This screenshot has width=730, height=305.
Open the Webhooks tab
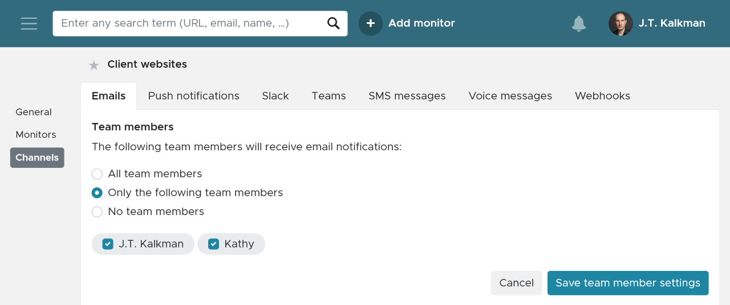603,96
